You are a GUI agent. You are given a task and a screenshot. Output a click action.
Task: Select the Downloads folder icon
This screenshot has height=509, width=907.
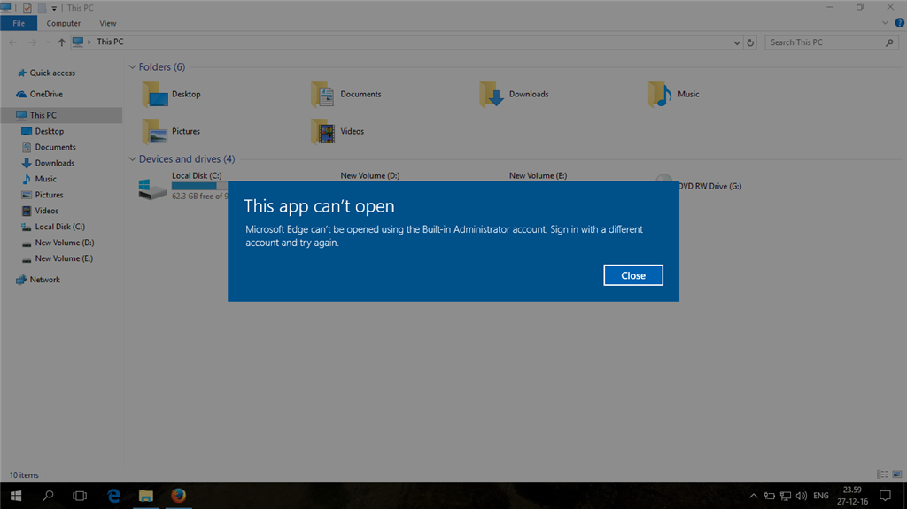(x=492, y=95)
